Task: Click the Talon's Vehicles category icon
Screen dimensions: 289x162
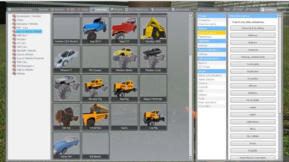Action: point(14,70)
